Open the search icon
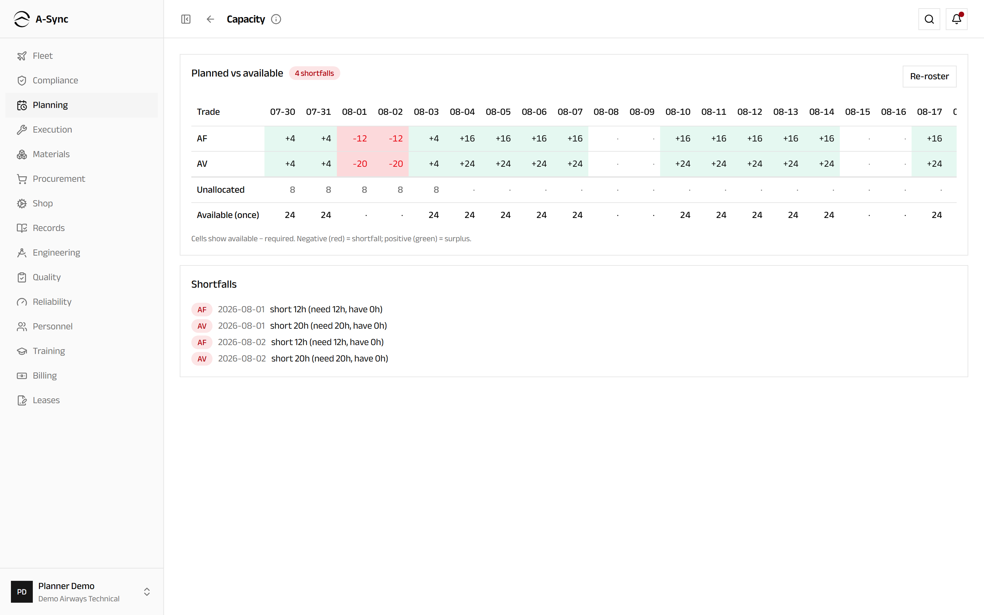This screenshot has height=615, width=984. (929, 19)
